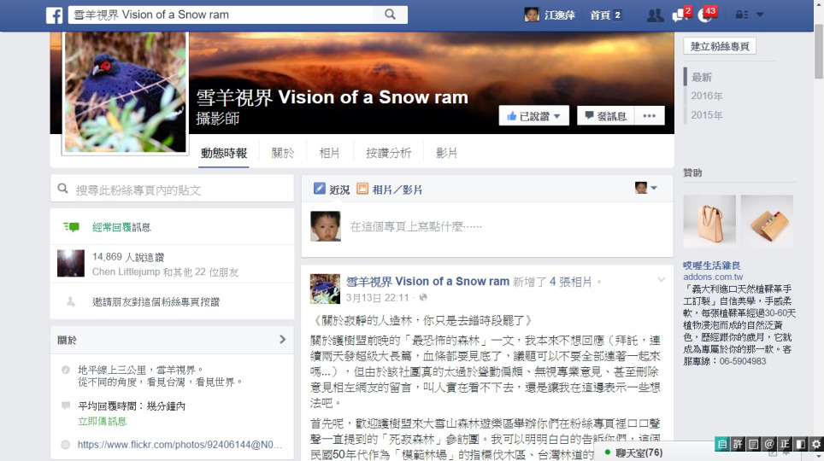Switch to the 按讚分析 tab
This screenshot has height=461, width=824.
[x=388, y=153]
